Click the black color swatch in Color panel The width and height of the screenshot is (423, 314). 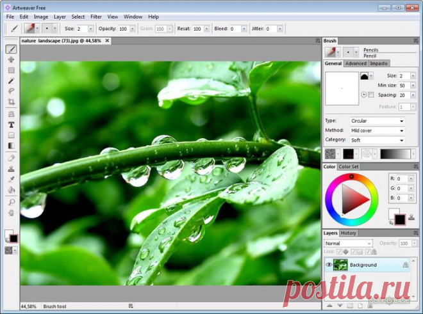tap(400, 219)
